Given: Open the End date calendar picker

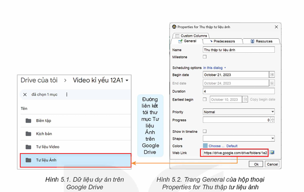Looking at the screenshot, I should 272,83.
